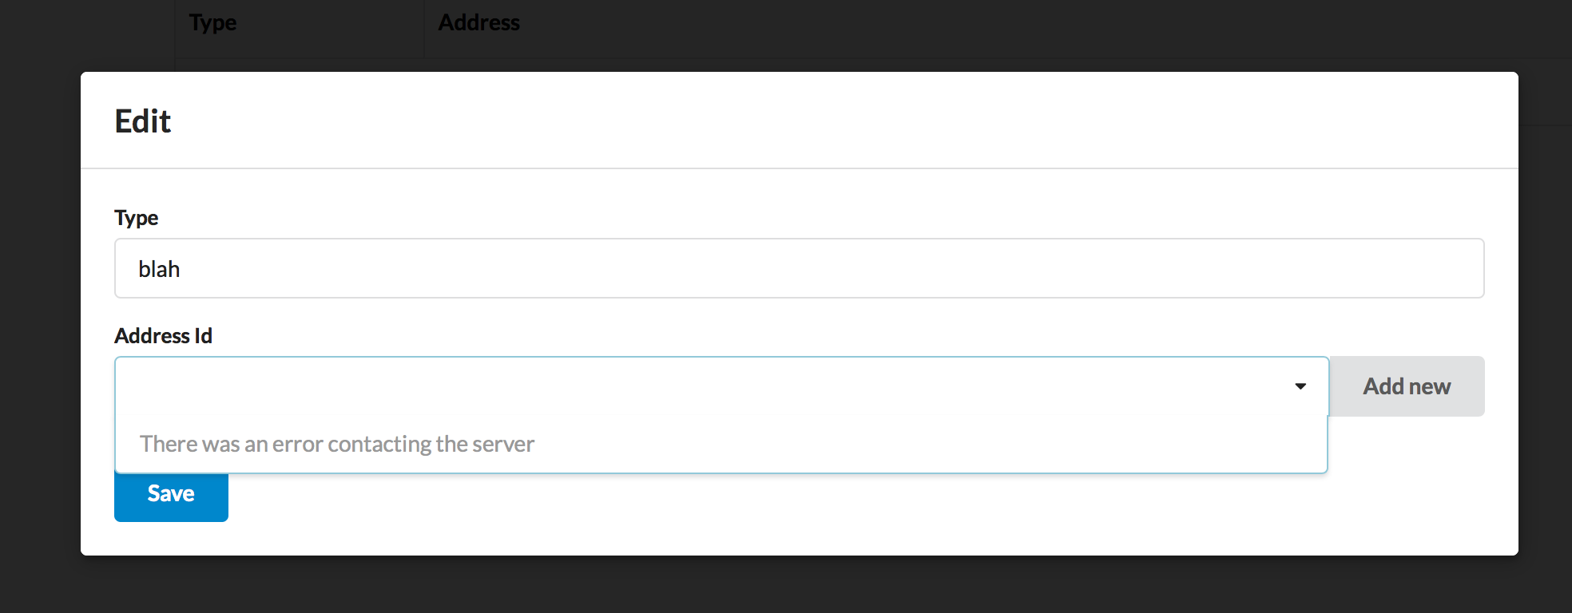Click the Type field label above the input
The image size is (1572, 613).
[136, 217]
